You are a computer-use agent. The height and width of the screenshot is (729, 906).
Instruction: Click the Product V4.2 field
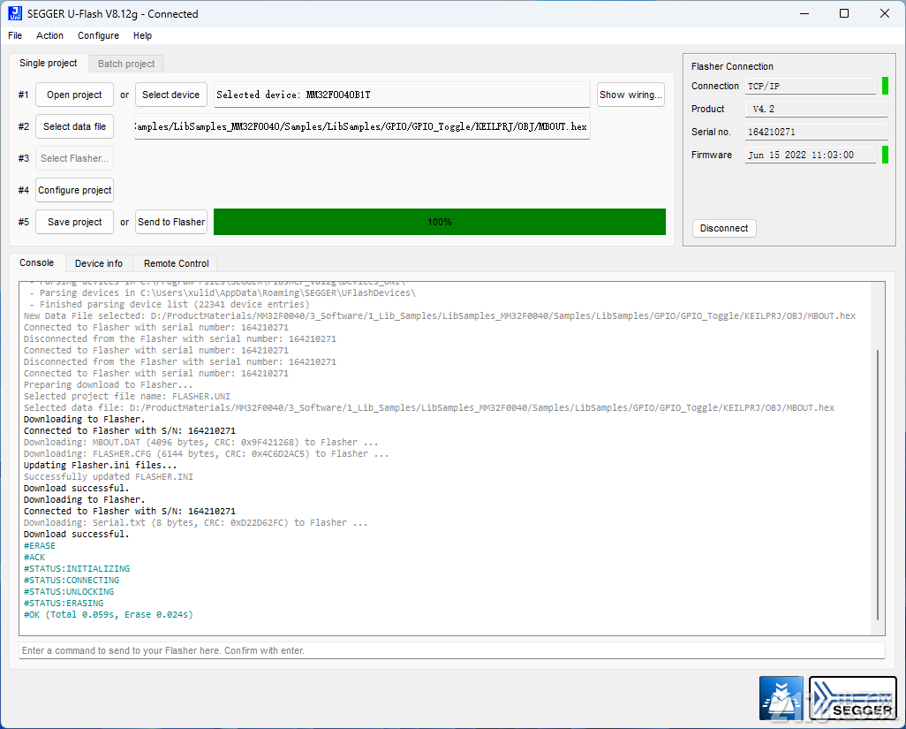point(817,109)
